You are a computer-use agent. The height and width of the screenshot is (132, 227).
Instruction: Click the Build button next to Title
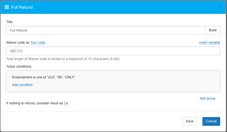pyautogui.click(x=212, y=30)
